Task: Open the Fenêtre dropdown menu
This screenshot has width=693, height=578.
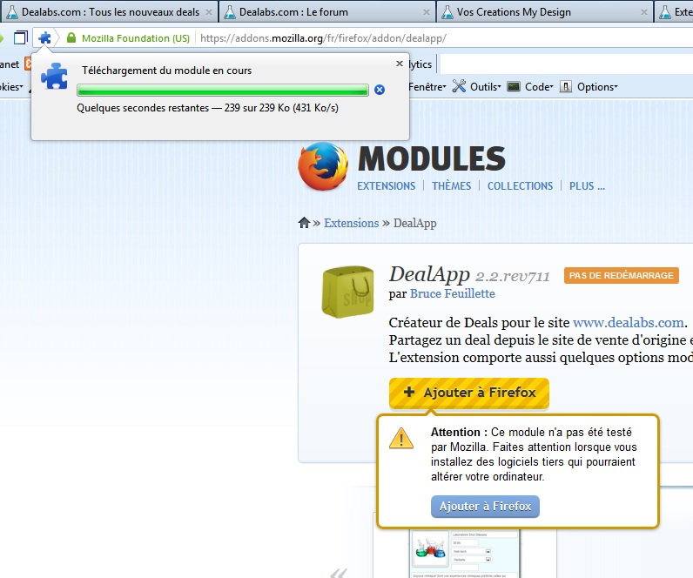Action: point(427,86)
